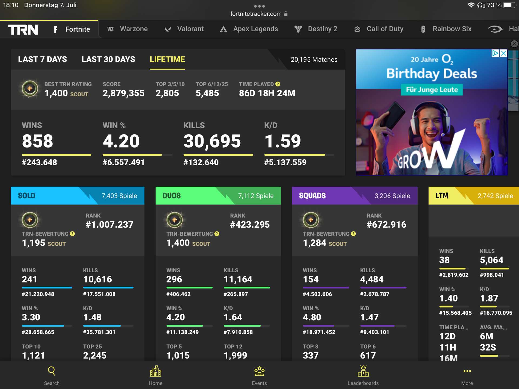Image resolution: width=519 pixels, height=389 pixels.
Task: Open AdChoices info triangle icon
Action: [x=495, y=53]
